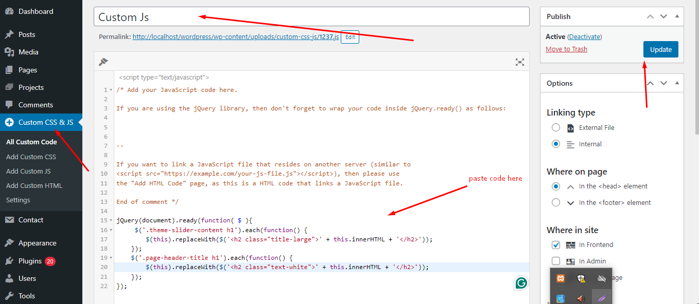Click the Pages icon in sidebar
The image size is (699, 304).
click(9, 70)
